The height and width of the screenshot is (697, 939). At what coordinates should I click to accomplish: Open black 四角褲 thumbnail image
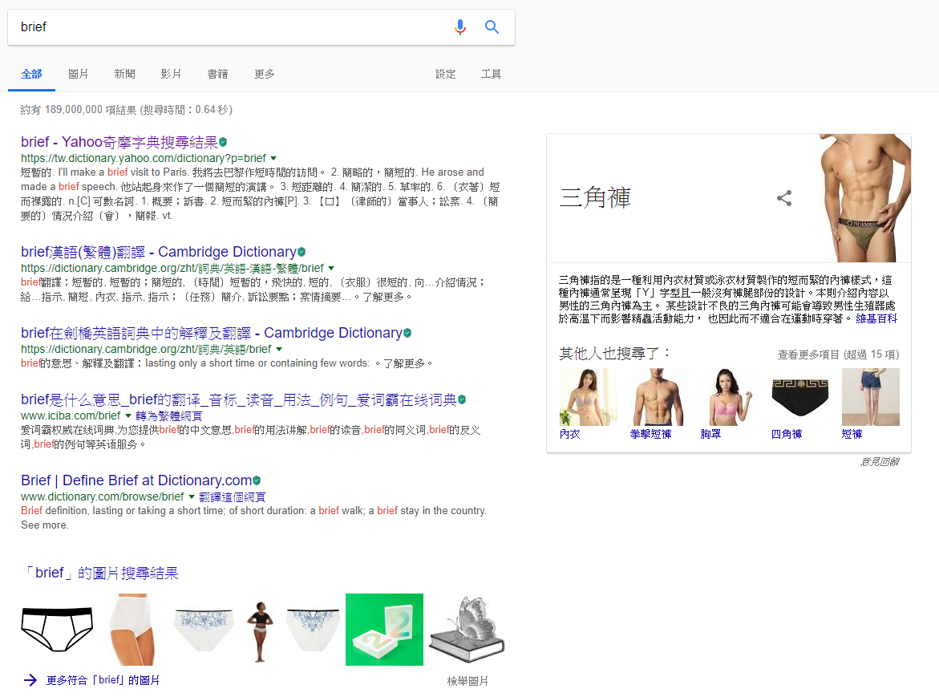tap(799, 397)
